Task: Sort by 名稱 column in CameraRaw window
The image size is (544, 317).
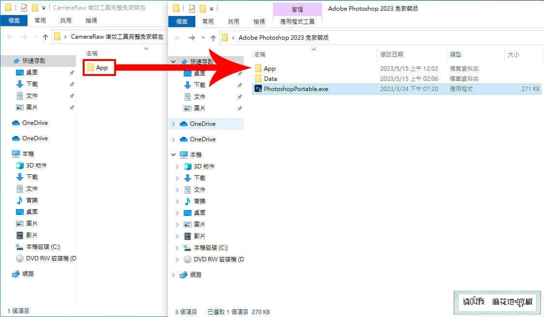Action: [92, 53]
